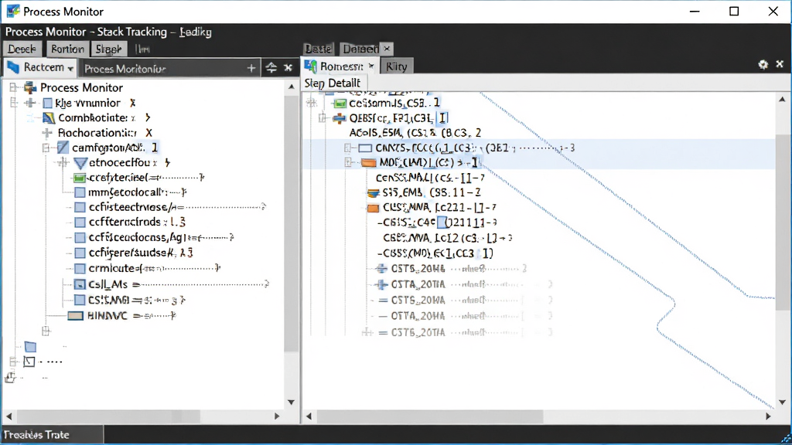Viewport: 792px width, 445px height.
Task: Close the Demedt tab
Action: click(x=387, y=49)
